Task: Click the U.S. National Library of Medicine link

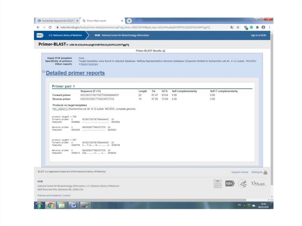Action: (65, 35)
